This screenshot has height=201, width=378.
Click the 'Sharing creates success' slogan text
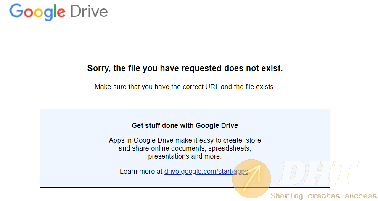pyautogui.click(x=324, y=196)
